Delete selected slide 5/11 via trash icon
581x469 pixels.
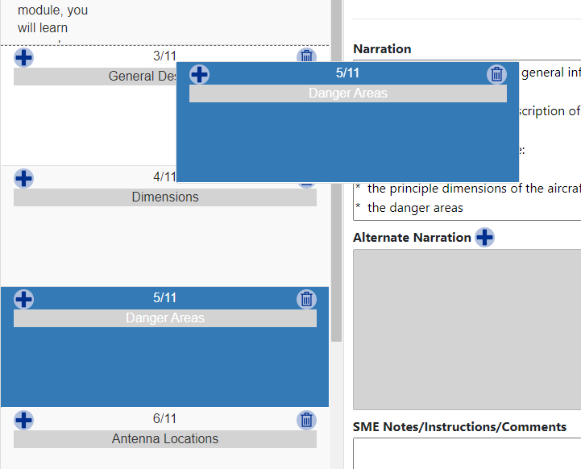306,299
